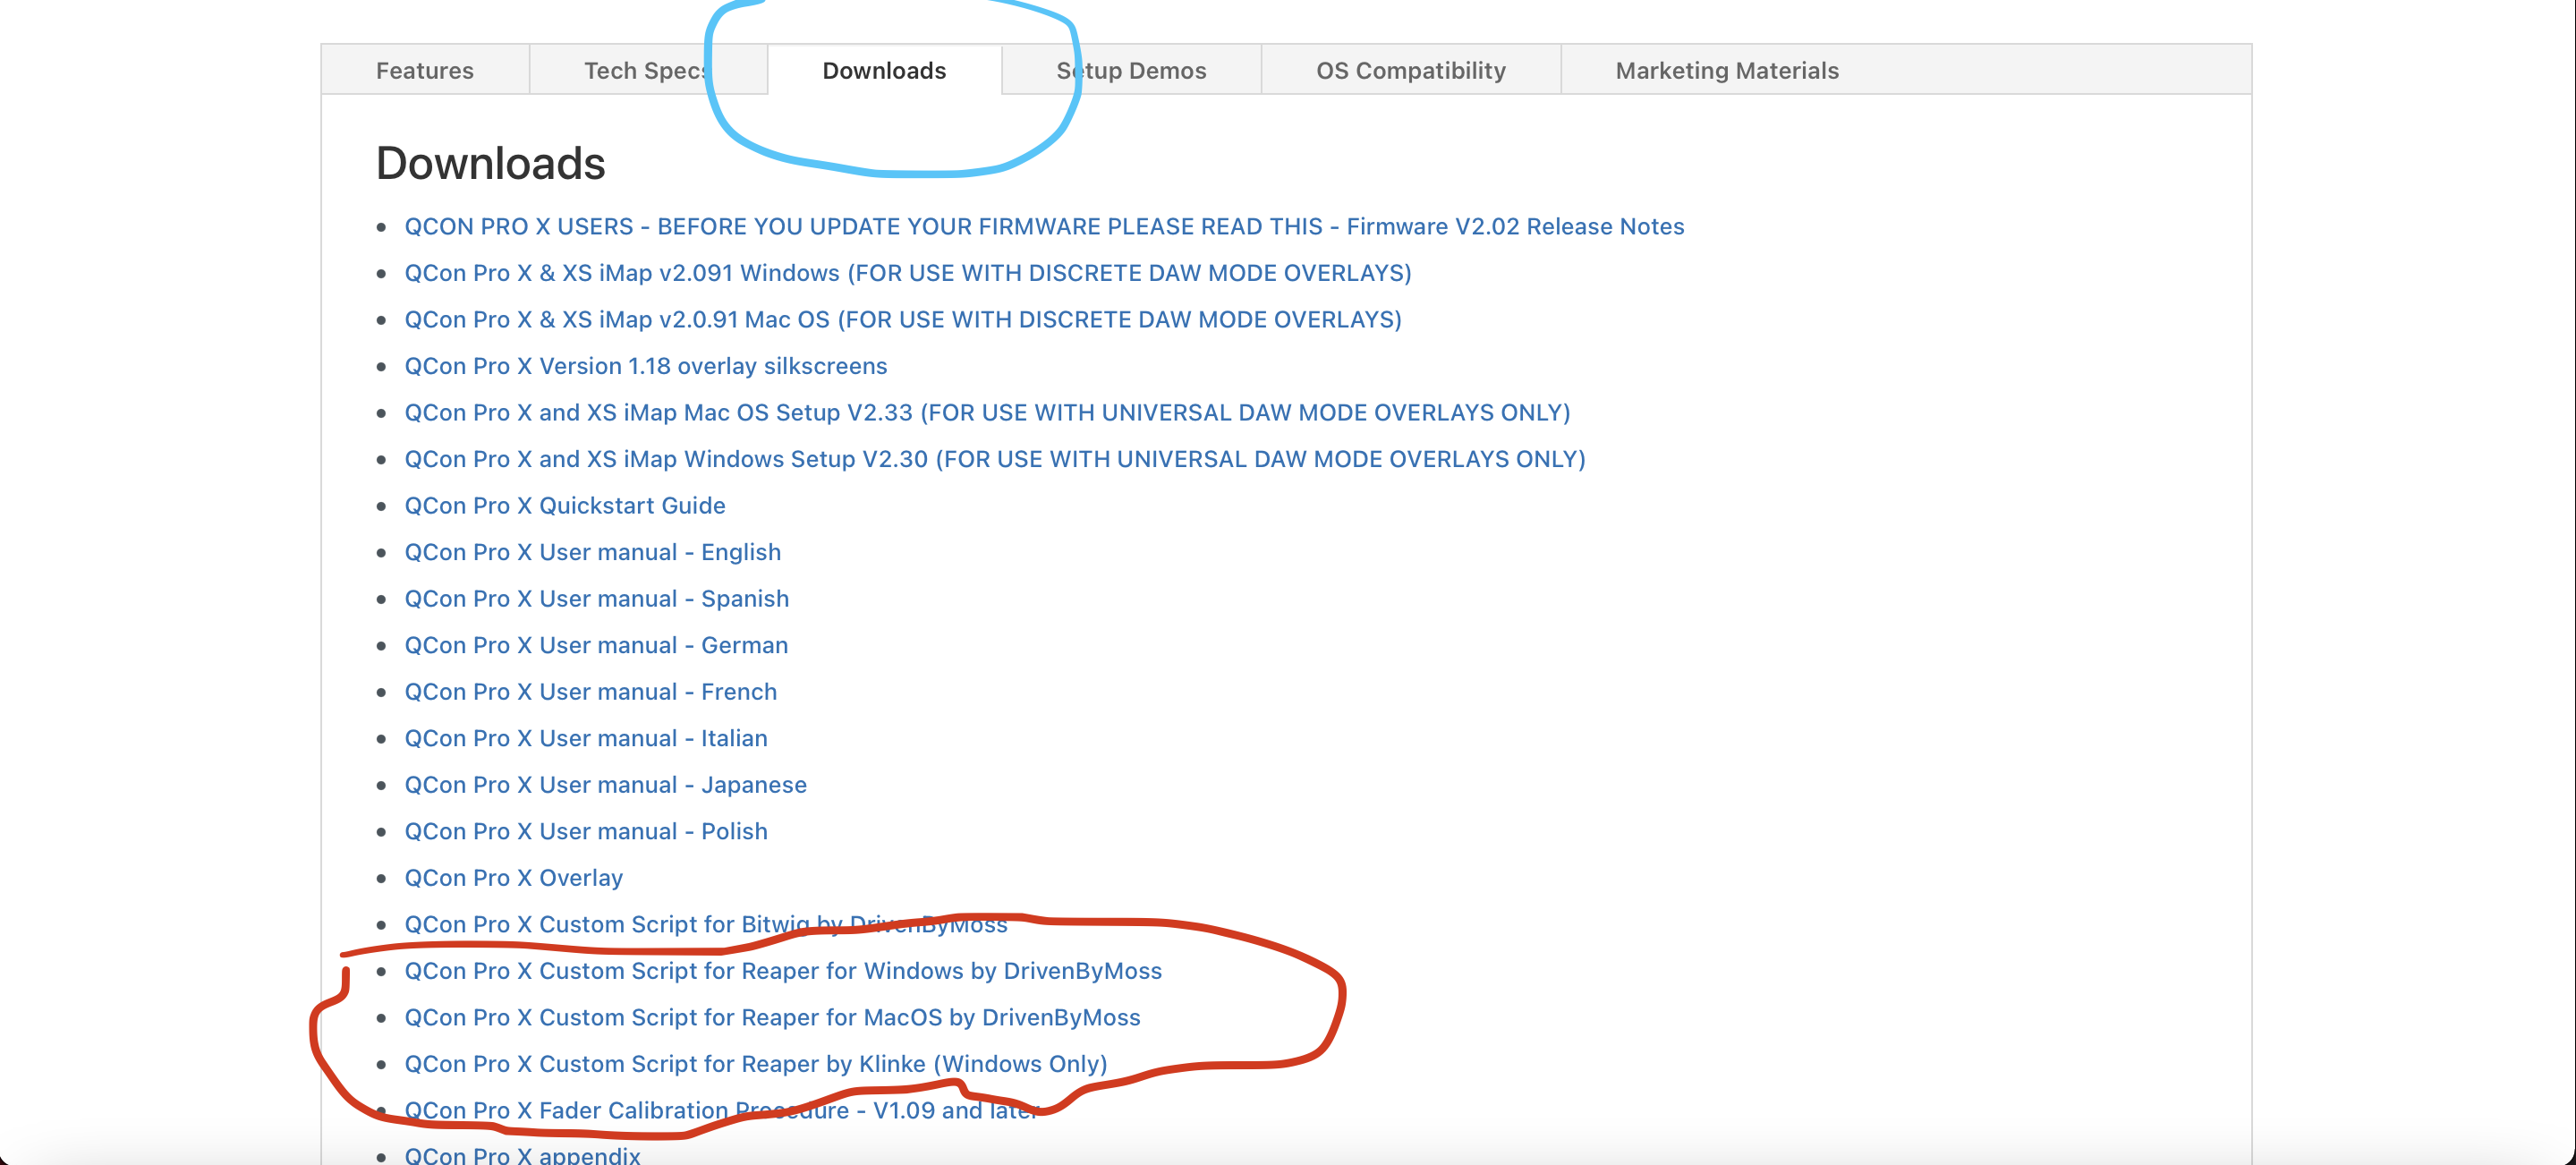The image size is (2576, 1165).
Task: Open QCon Pro X appendix link
Action: tap(522, 1154)
